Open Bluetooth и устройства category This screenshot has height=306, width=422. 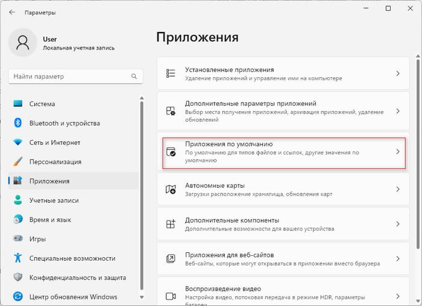pos(74,123)
